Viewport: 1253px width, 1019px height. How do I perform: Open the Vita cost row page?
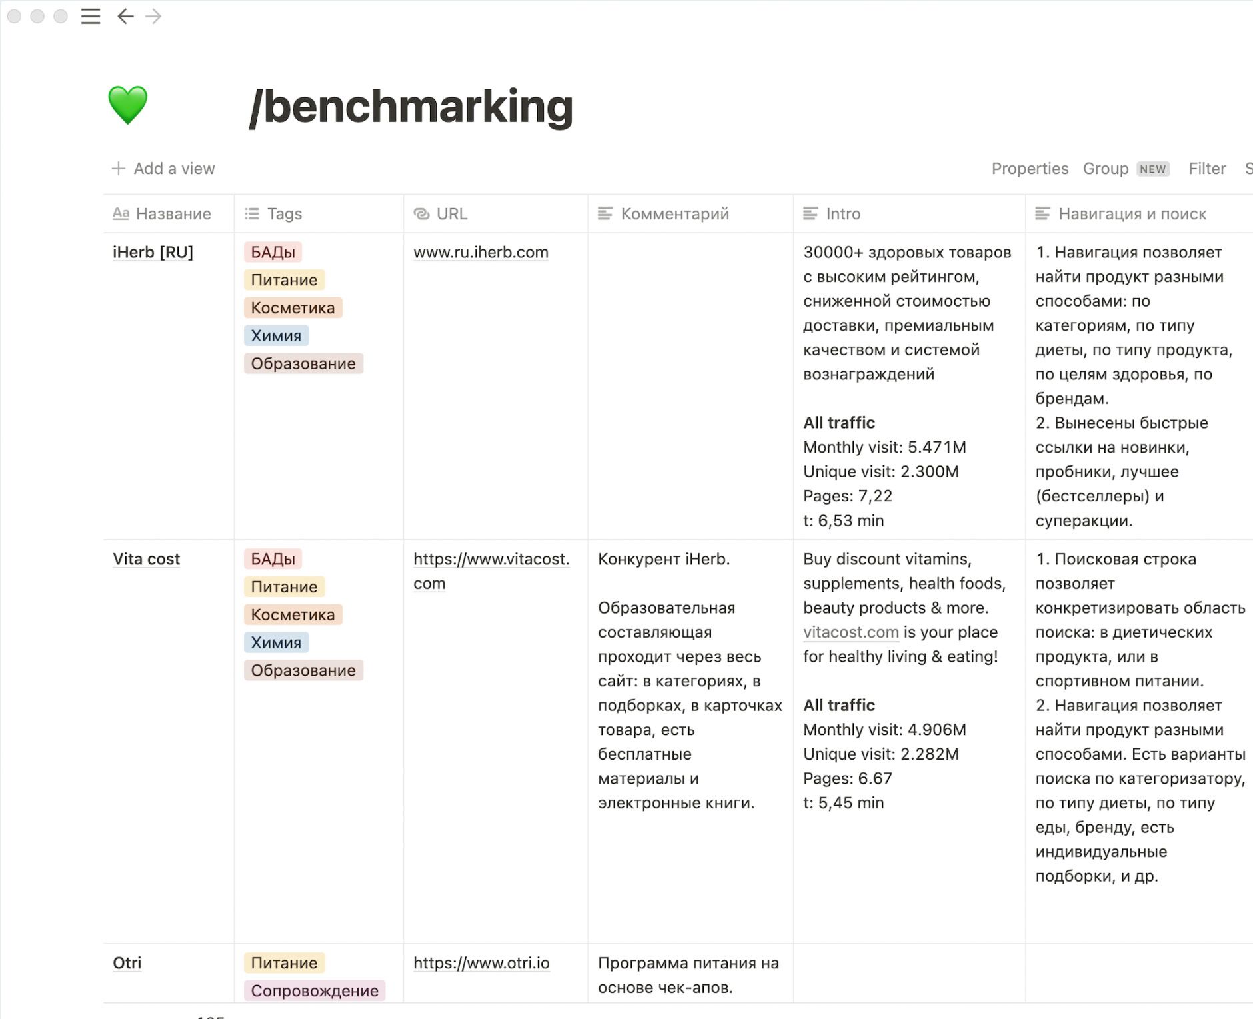click(146, 559)
